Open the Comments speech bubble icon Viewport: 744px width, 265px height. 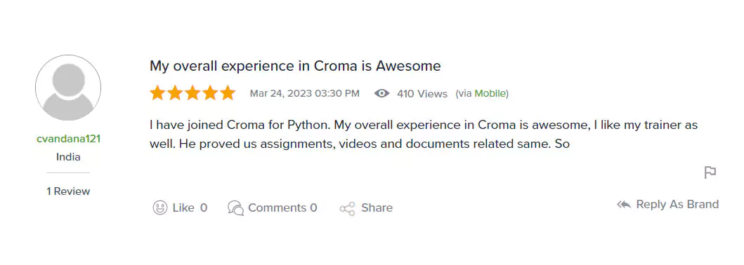pos(236,208)
